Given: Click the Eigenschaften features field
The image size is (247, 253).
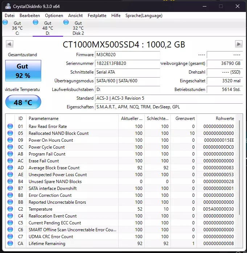Looking at the screenshot, I should pos(169,107).
